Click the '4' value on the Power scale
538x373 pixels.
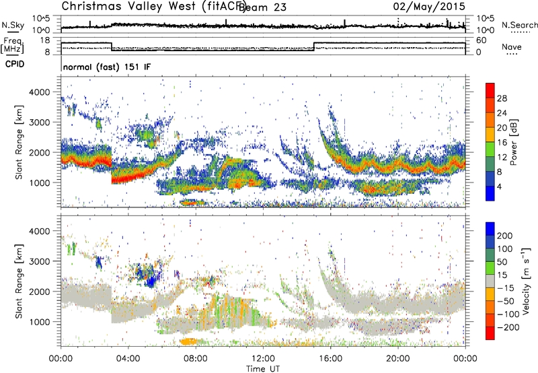(x=499, y=186)
